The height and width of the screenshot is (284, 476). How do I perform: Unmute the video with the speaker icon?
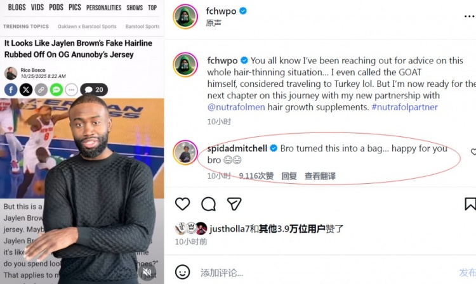coord(147,271)
